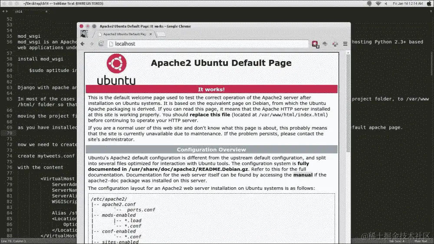Viewport: 434px width, 244px height.
Task: Click 'fault apache page.' text in Sublime
Action: coord(376,128)
